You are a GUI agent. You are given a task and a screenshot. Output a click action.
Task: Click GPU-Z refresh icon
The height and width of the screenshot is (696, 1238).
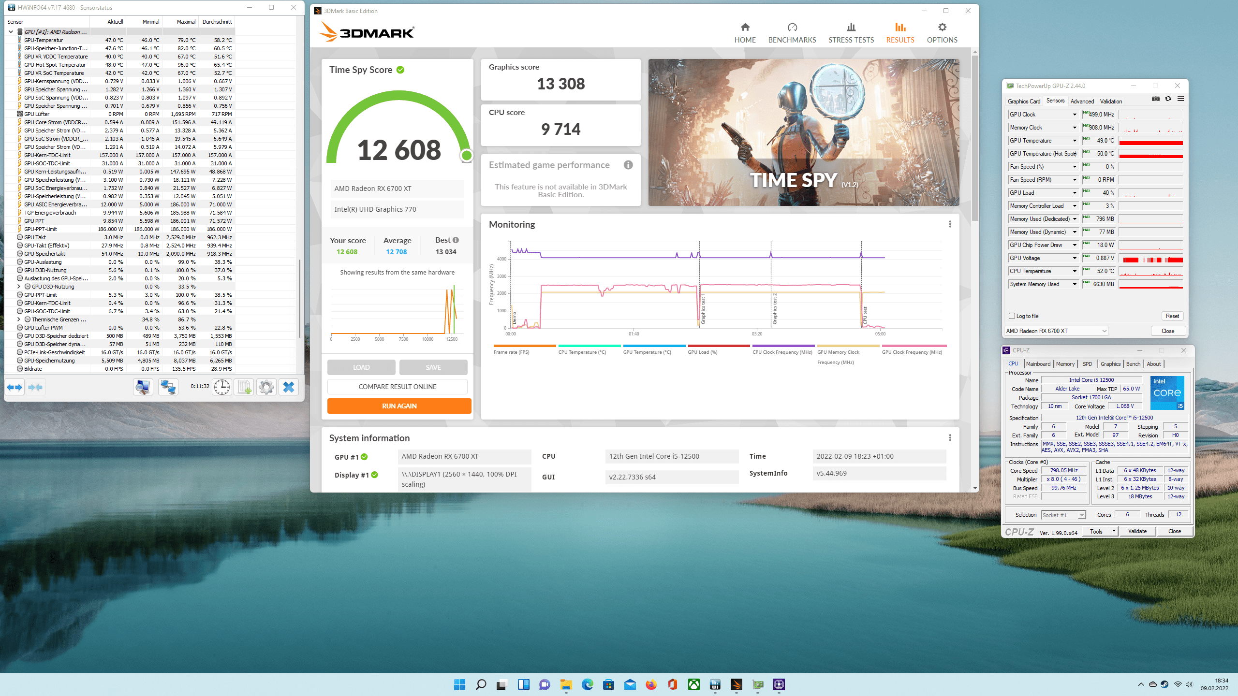[x=1168, y=99]
